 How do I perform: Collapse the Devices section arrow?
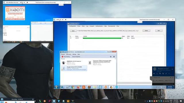tap(115, 59)
